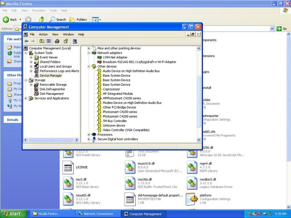Collapse the Other devices category

click(x=89, y=66)
